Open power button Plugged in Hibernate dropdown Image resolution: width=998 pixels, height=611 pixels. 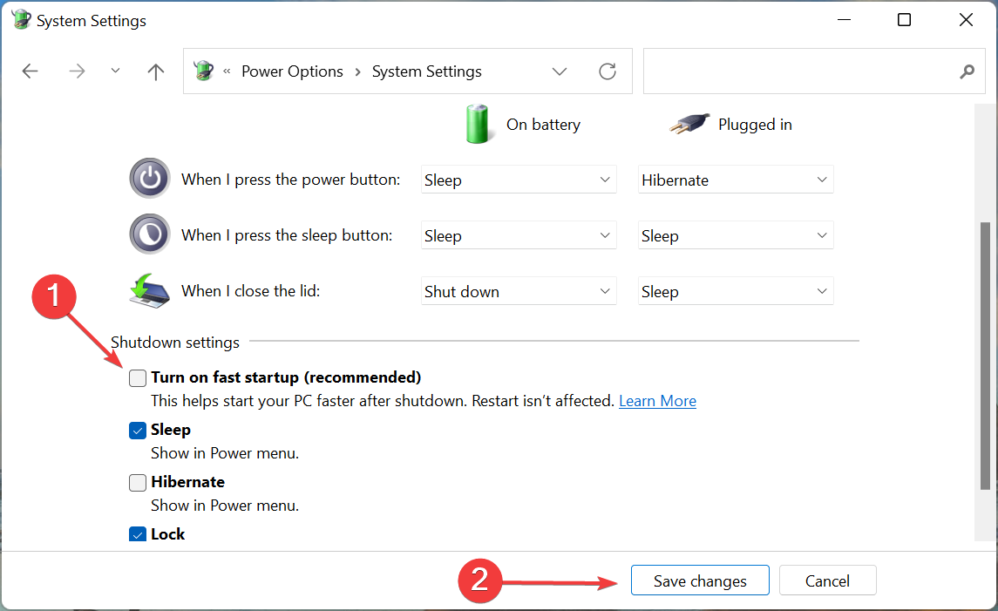point(736,180)
